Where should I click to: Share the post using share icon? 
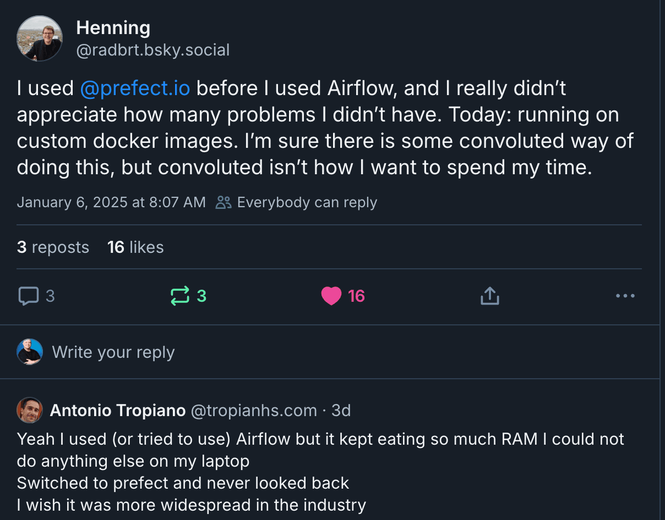coord(489,296)
